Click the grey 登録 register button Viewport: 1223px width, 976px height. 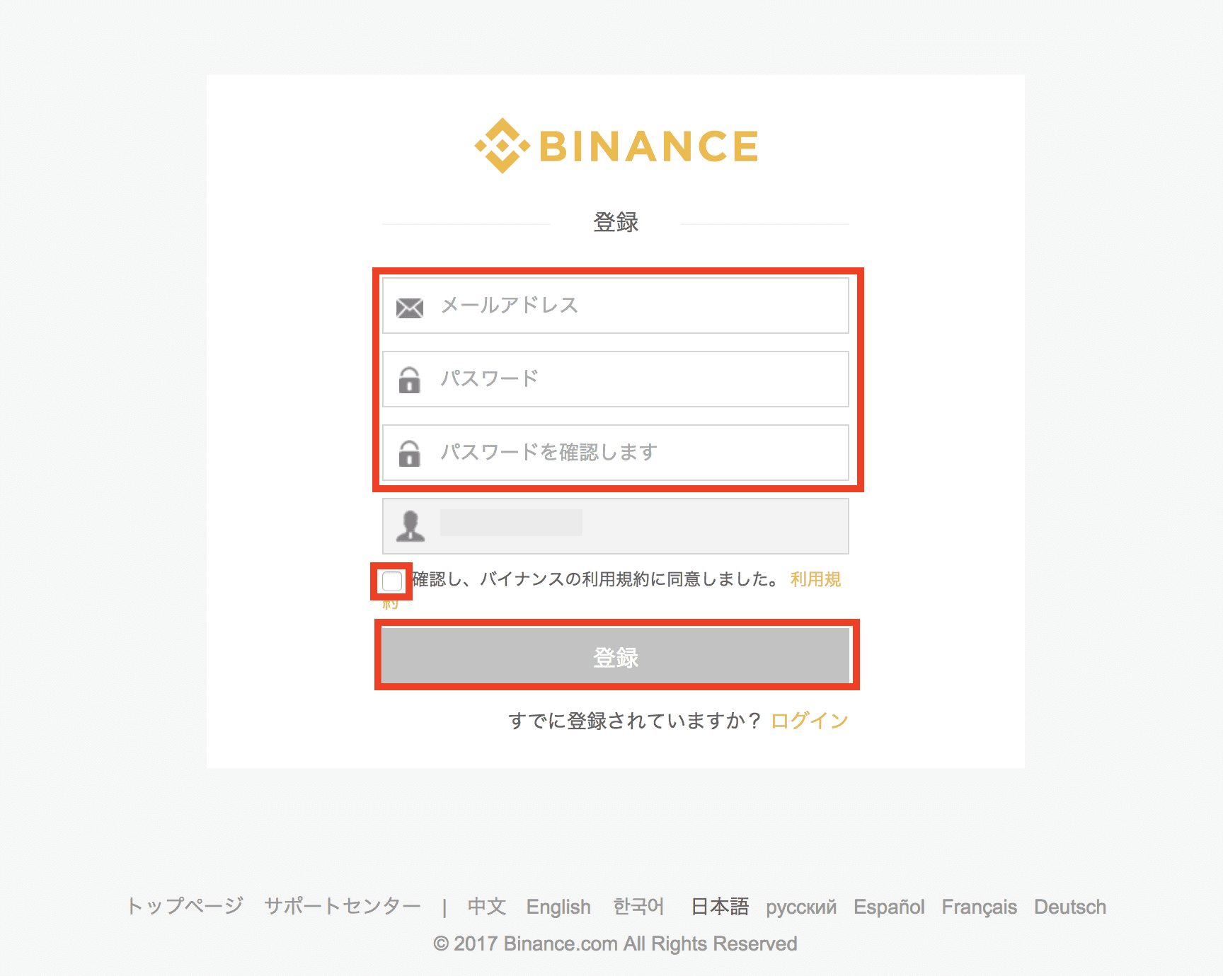point(616,656)
